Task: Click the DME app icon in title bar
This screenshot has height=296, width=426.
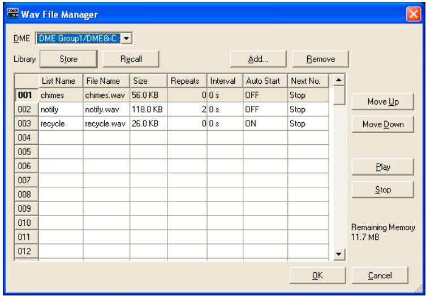Action: [x=12, y=14]
